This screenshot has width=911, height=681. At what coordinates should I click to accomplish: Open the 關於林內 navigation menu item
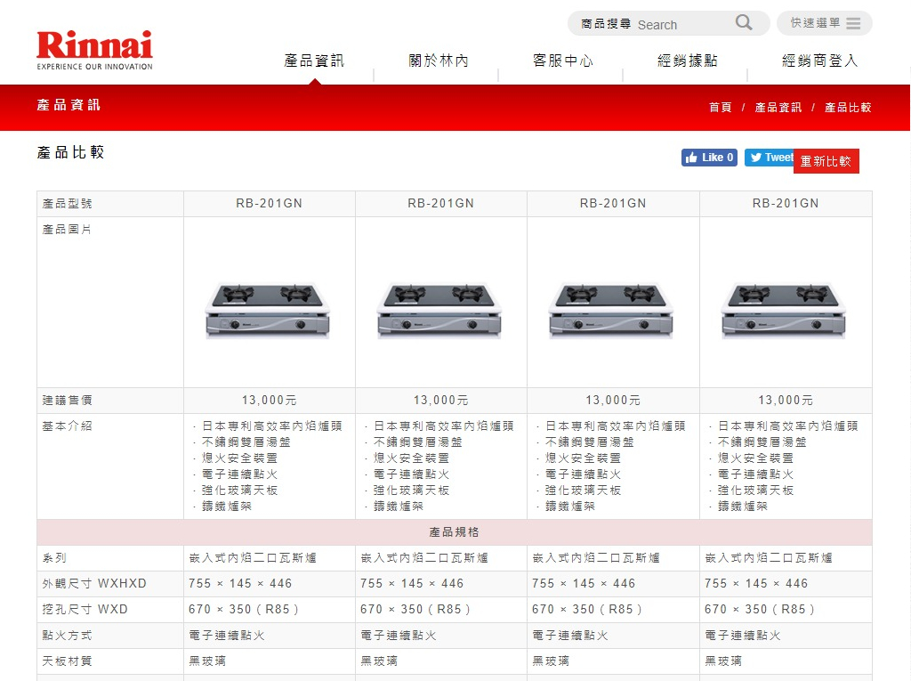click(439, 61)
